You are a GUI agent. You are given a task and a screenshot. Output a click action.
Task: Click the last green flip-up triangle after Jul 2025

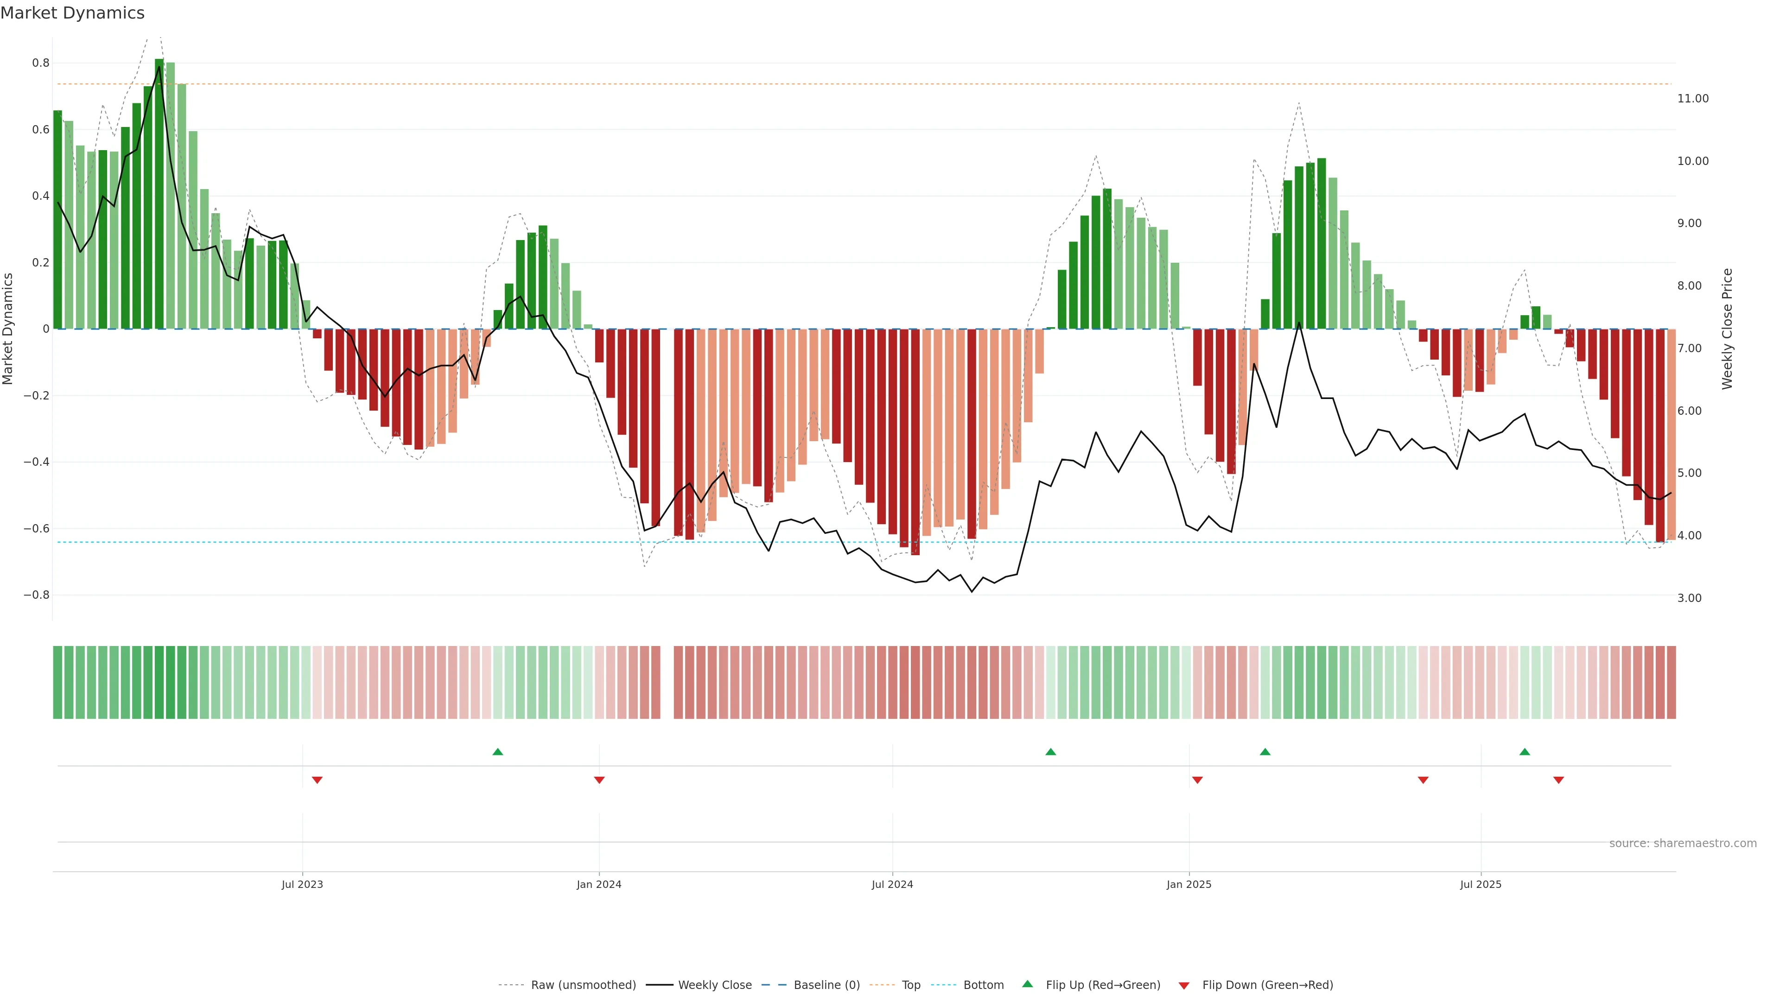coord(1524,752)
